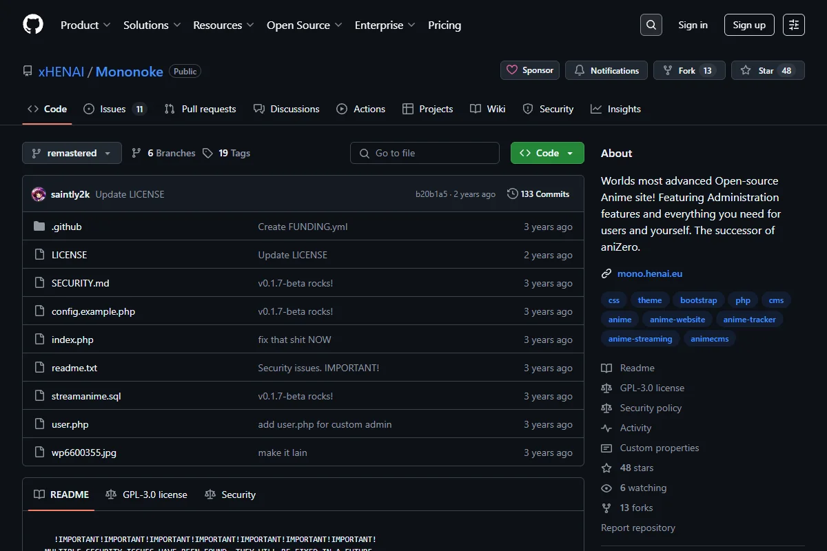Open the global navigation settings icon
This screenshot has width=827, height=551.
click(794, 25)
